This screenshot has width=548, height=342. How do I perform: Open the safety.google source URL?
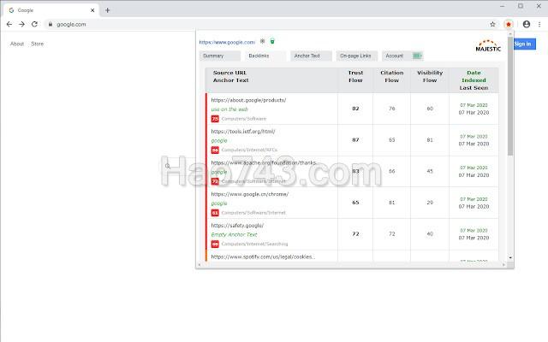237,226
